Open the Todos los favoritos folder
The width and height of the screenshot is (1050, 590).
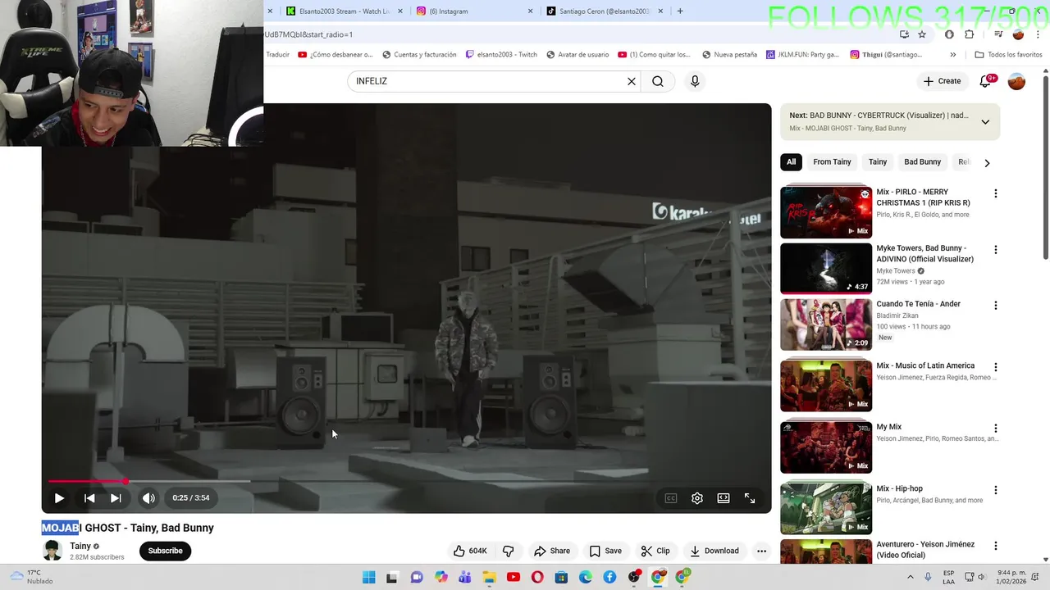point(1008,55)
